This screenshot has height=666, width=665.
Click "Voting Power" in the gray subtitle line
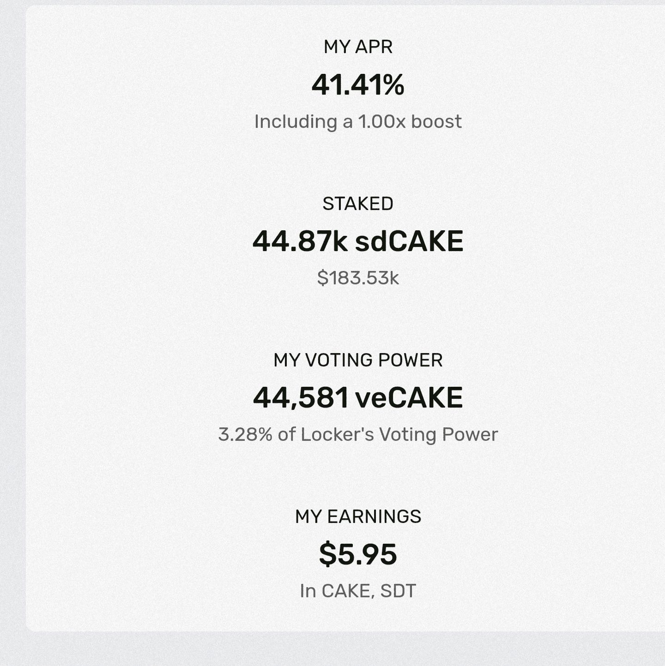click(x=438, y=434)
